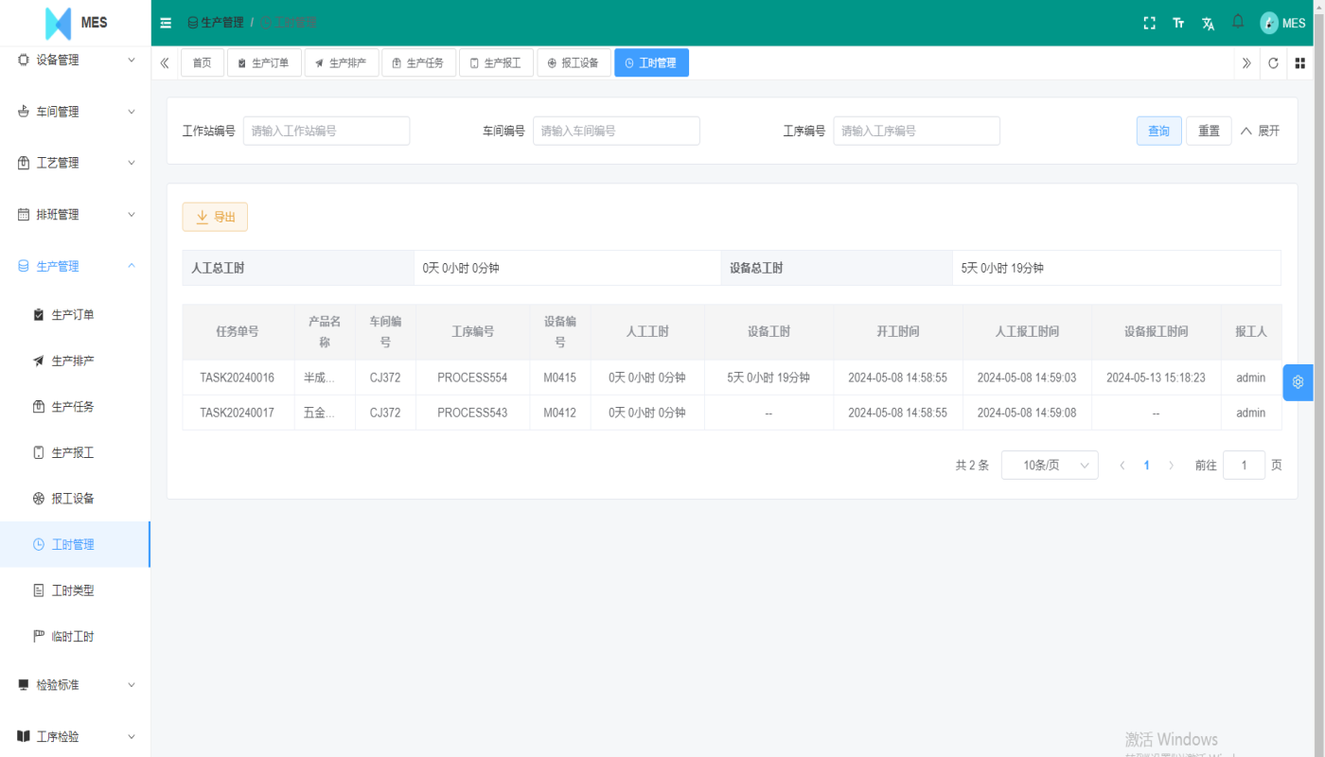Open the notification bell
Screen dimensions: 1325x757
(x=1238, y=21)
